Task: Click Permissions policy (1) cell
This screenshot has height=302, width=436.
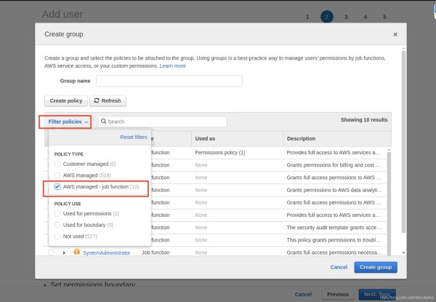Action: (x=220, y=153)
